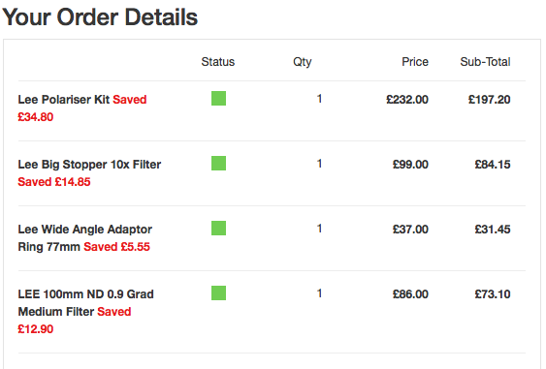This screenshot has width=546, height=369.
Task: Click the £84.15 sub-total value
Action: (x=493, y=165)
